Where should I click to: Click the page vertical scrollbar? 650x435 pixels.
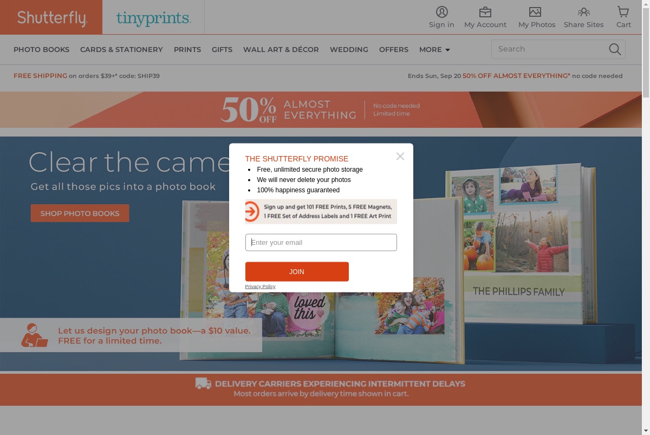[646, 217]
